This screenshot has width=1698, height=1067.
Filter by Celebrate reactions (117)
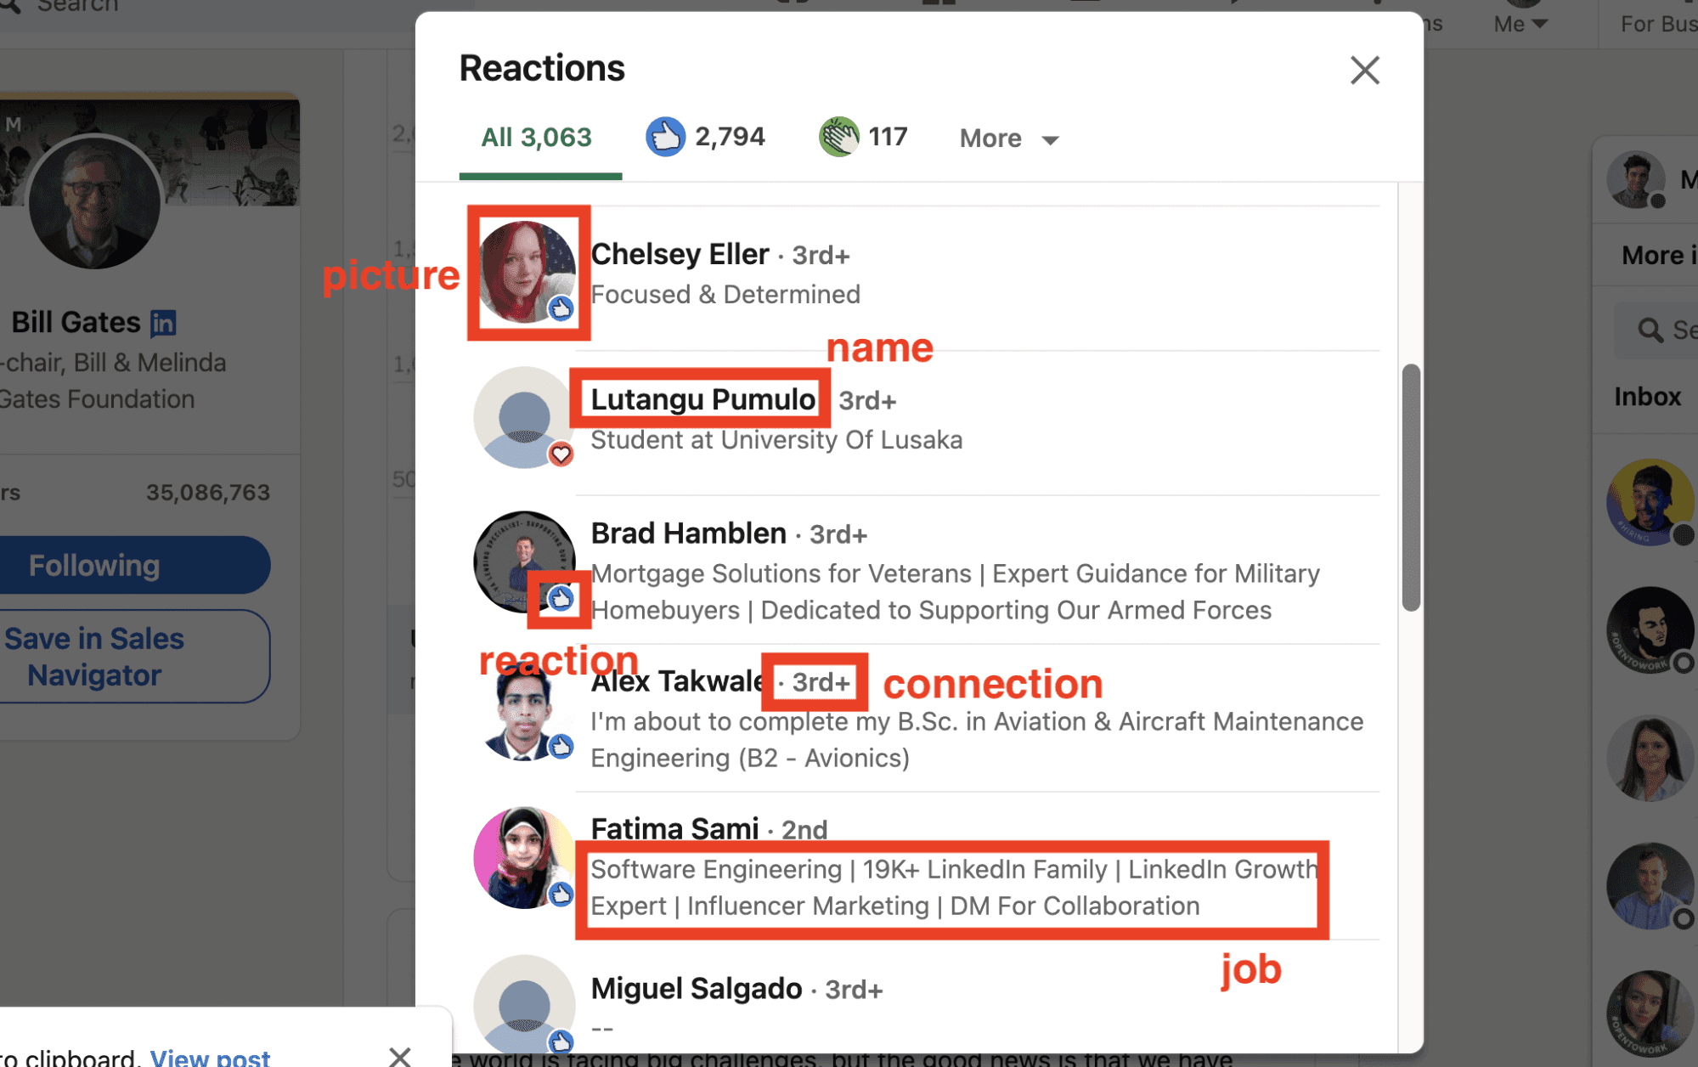pos(863,137)
